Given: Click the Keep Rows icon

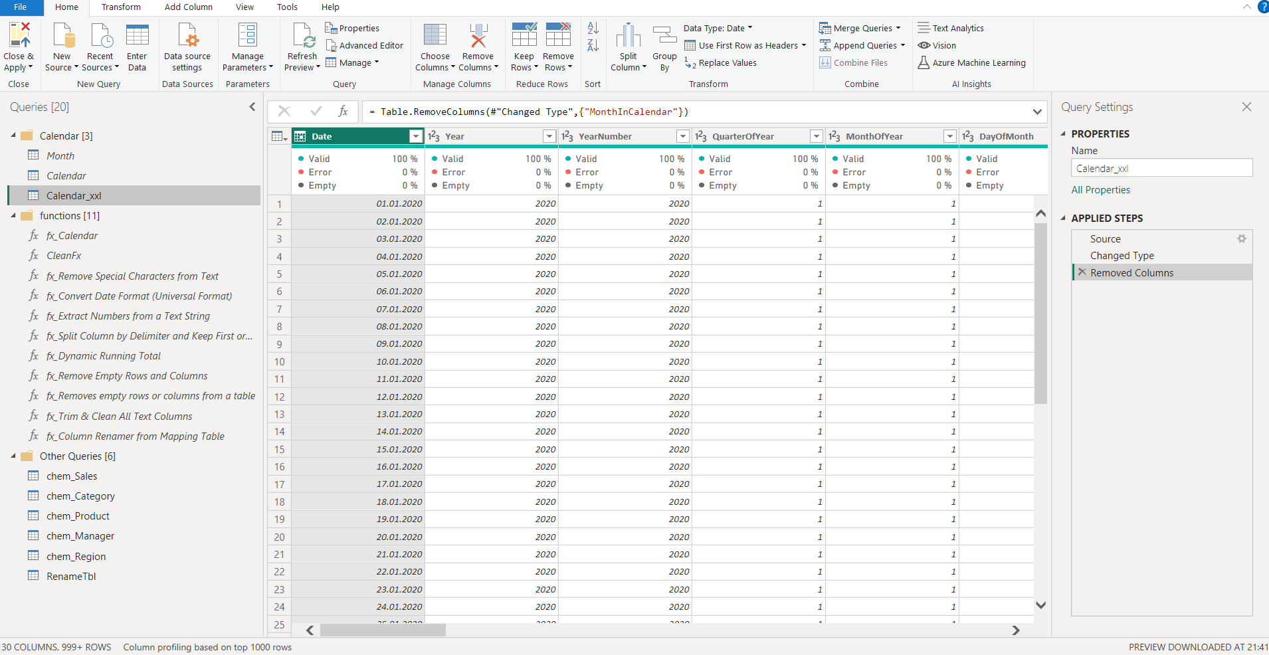Looking at the screenshot, I should [524, 35].
